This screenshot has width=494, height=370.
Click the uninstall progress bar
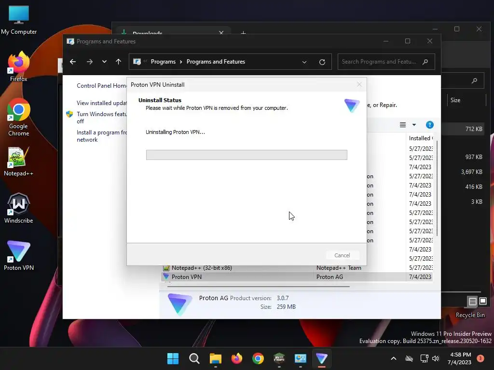click(x=247, y=155)
